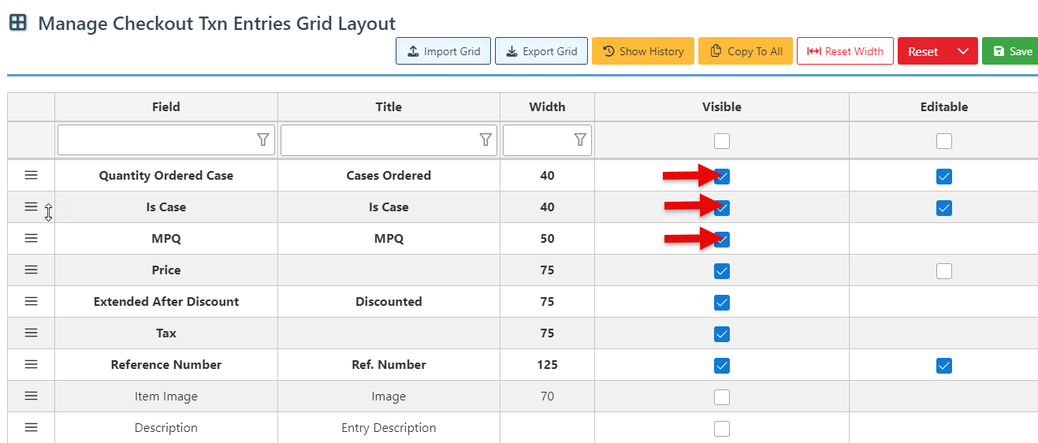The image size is (1038, 443).
Task: Click the Copy To All button
Action: click(745, 51)
